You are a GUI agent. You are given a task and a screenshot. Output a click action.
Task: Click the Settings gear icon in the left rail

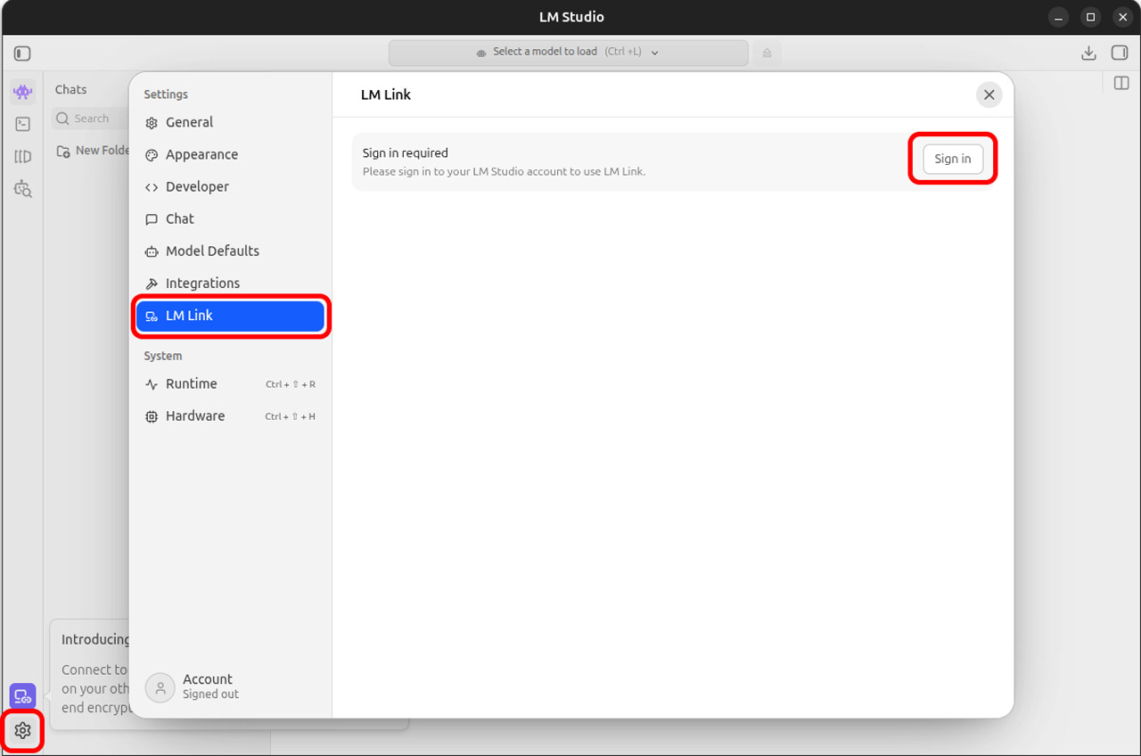point(22,731)
